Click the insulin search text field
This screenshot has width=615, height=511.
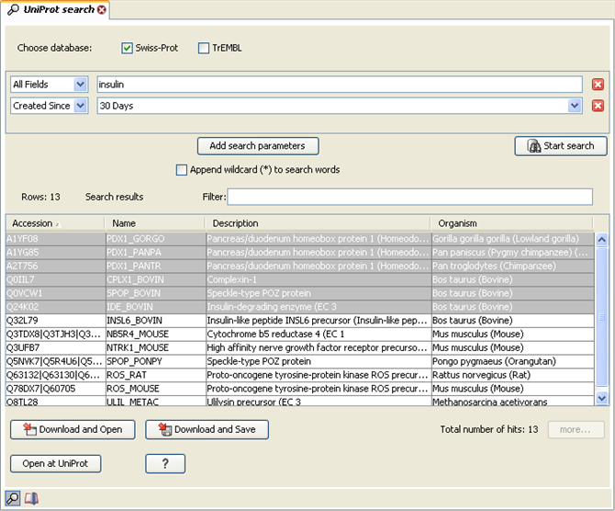click(x=340, y=85)
